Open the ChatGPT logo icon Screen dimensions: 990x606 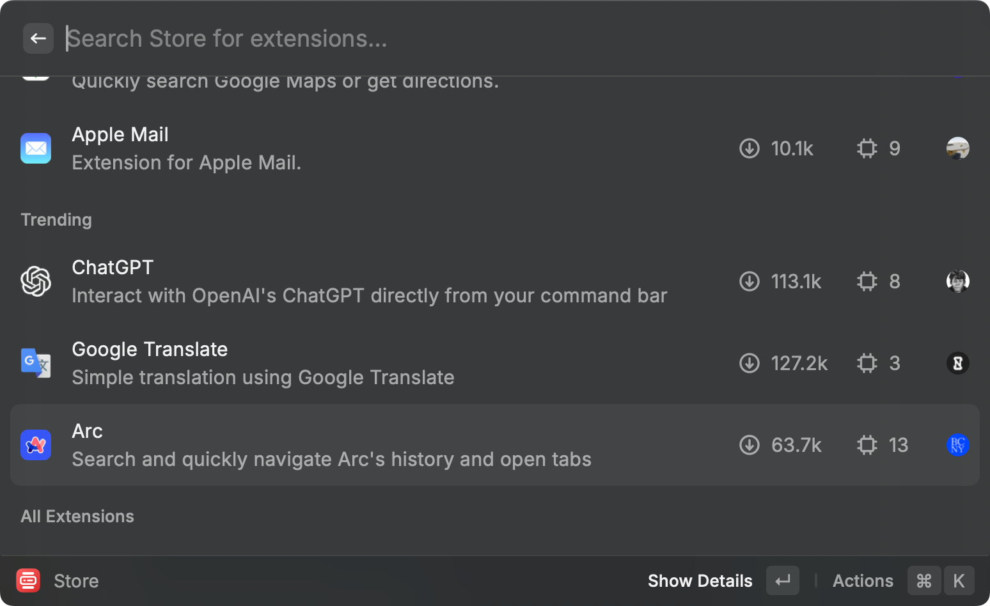coord(36,281)
